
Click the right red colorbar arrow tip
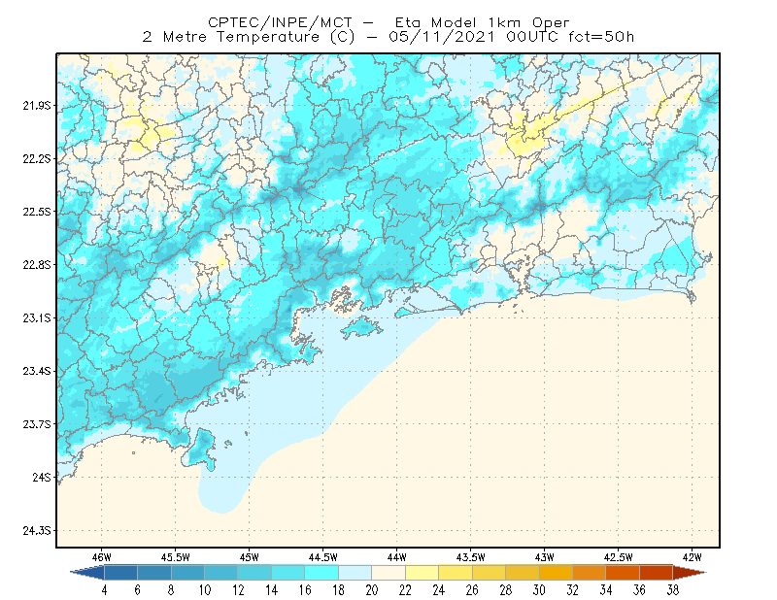pos(690,573)
